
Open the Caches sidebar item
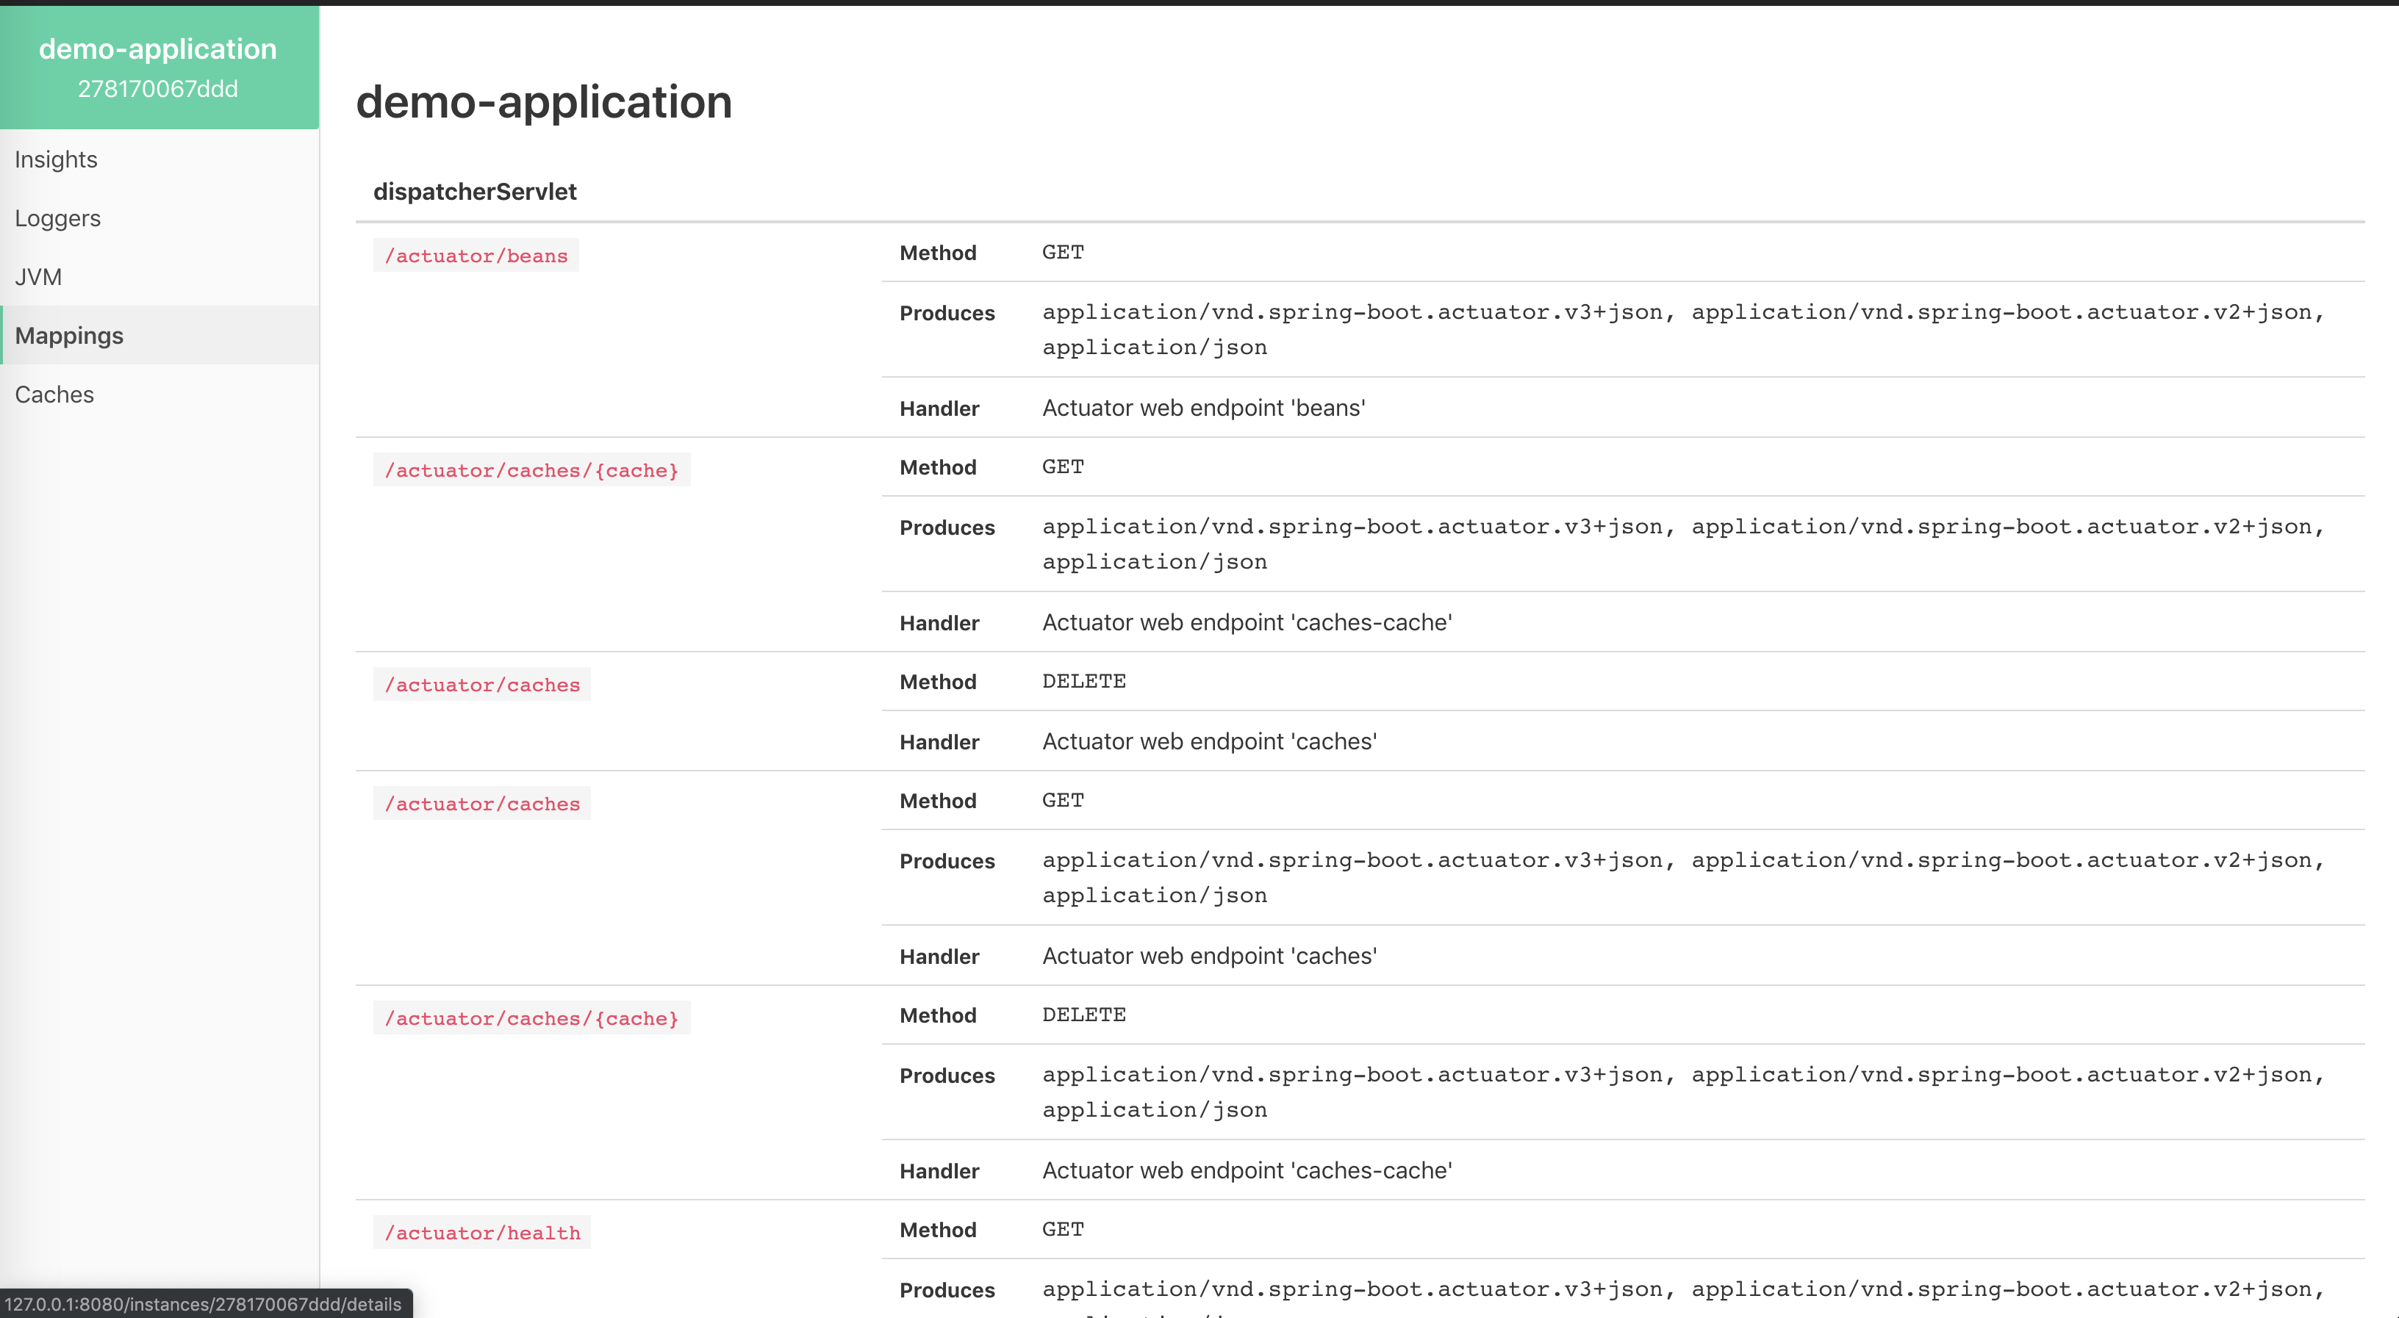pyautogui.click(x=54, y=394)
